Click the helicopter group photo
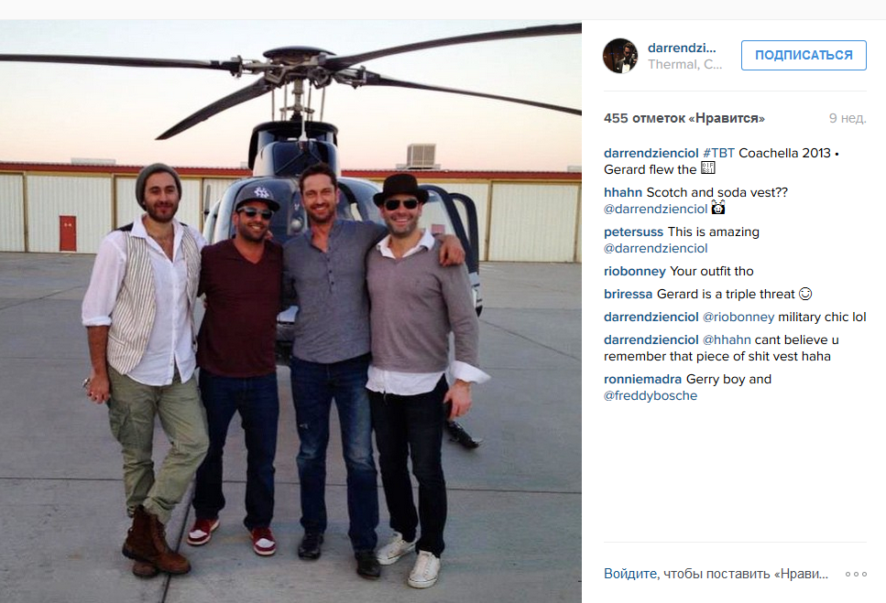 pyautogui.click(x=290, y=311)
